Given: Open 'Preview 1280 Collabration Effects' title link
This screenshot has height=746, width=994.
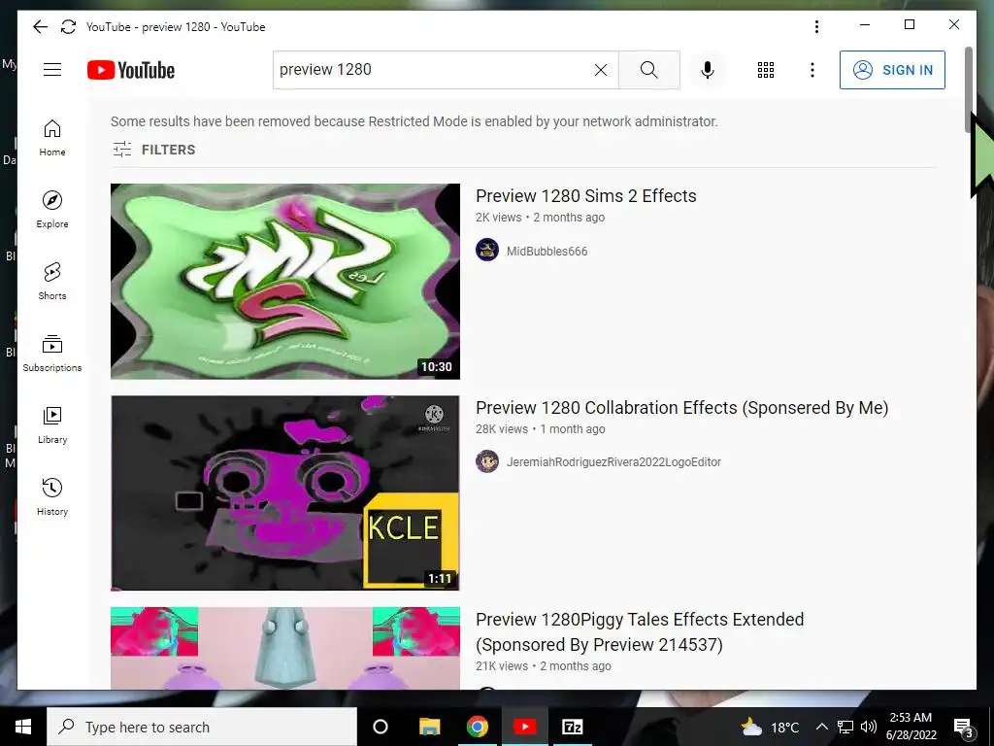Looking at the screenshot, I should tap(681, 408).
